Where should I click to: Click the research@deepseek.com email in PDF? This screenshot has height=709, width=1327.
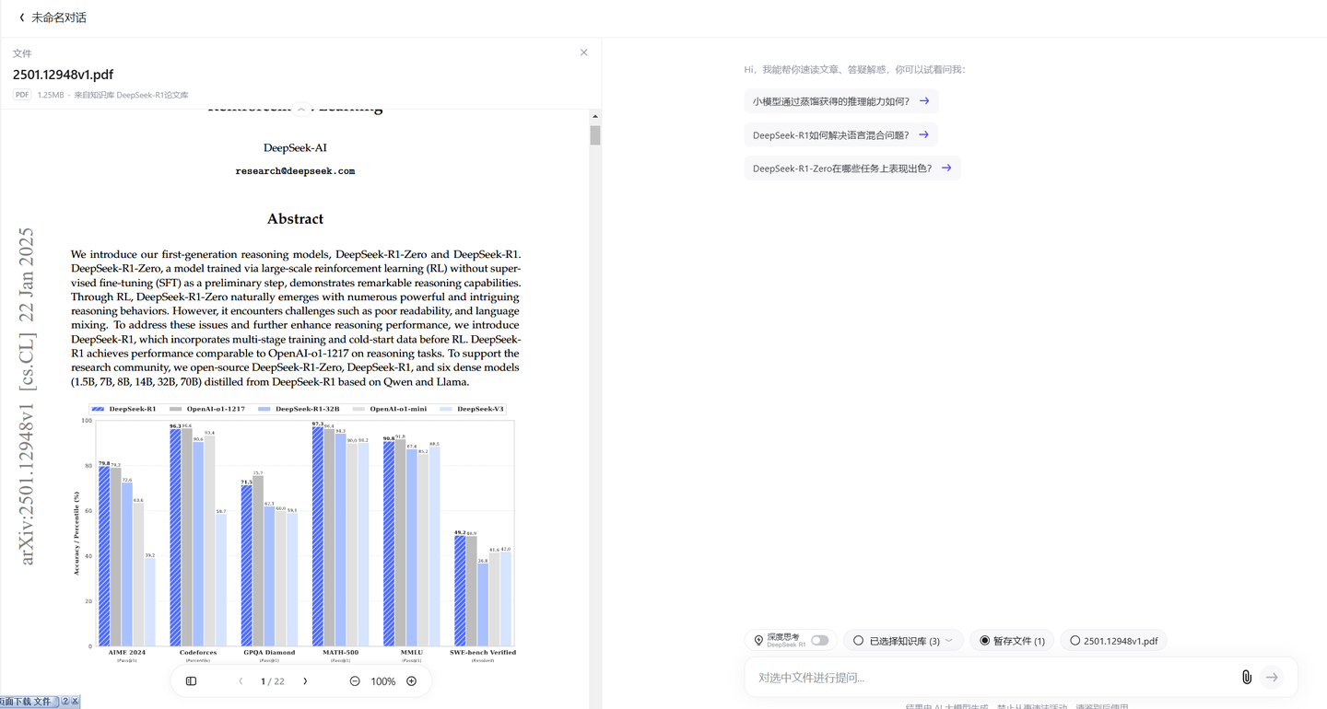[x=295, y=171]
